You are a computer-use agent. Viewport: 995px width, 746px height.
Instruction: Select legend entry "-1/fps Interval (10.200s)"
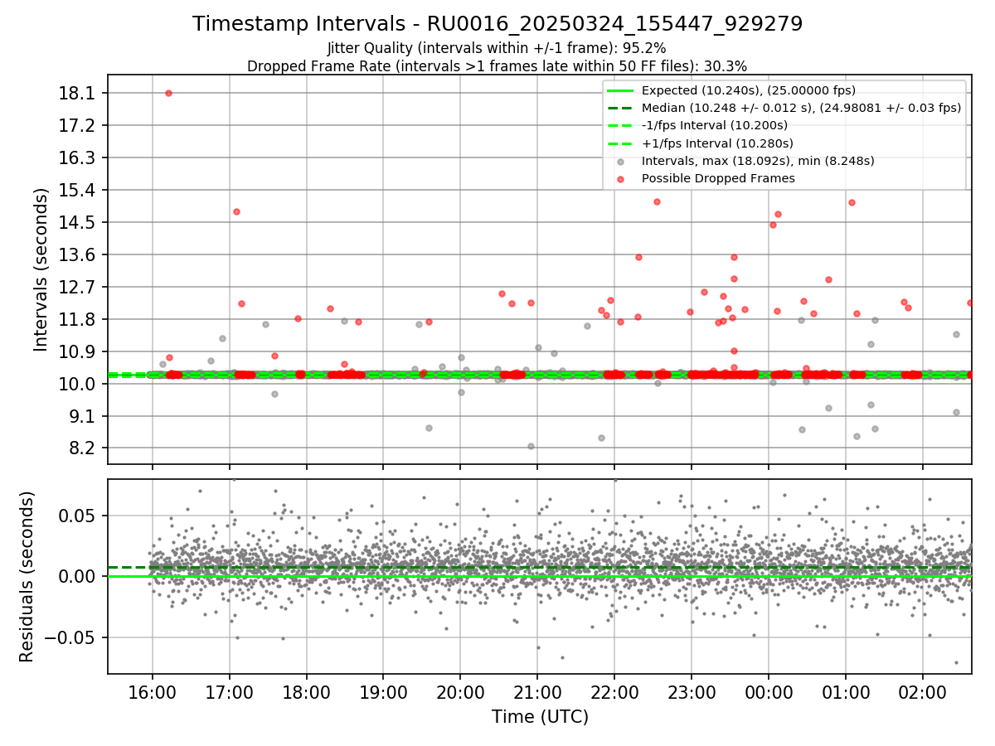[715, 125]
